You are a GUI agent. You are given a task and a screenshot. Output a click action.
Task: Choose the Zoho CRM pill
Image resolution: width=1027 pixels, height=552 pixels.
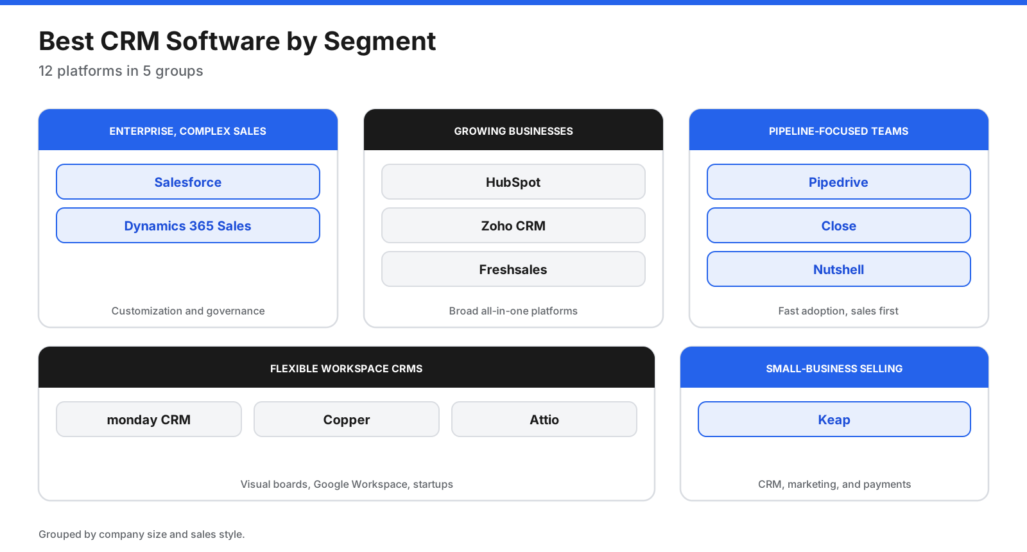tap(513, 225)
